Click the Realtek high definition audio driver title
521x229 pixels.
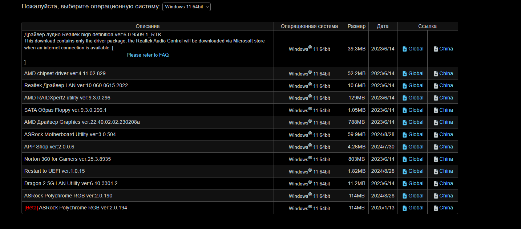[x=93, y=34]
